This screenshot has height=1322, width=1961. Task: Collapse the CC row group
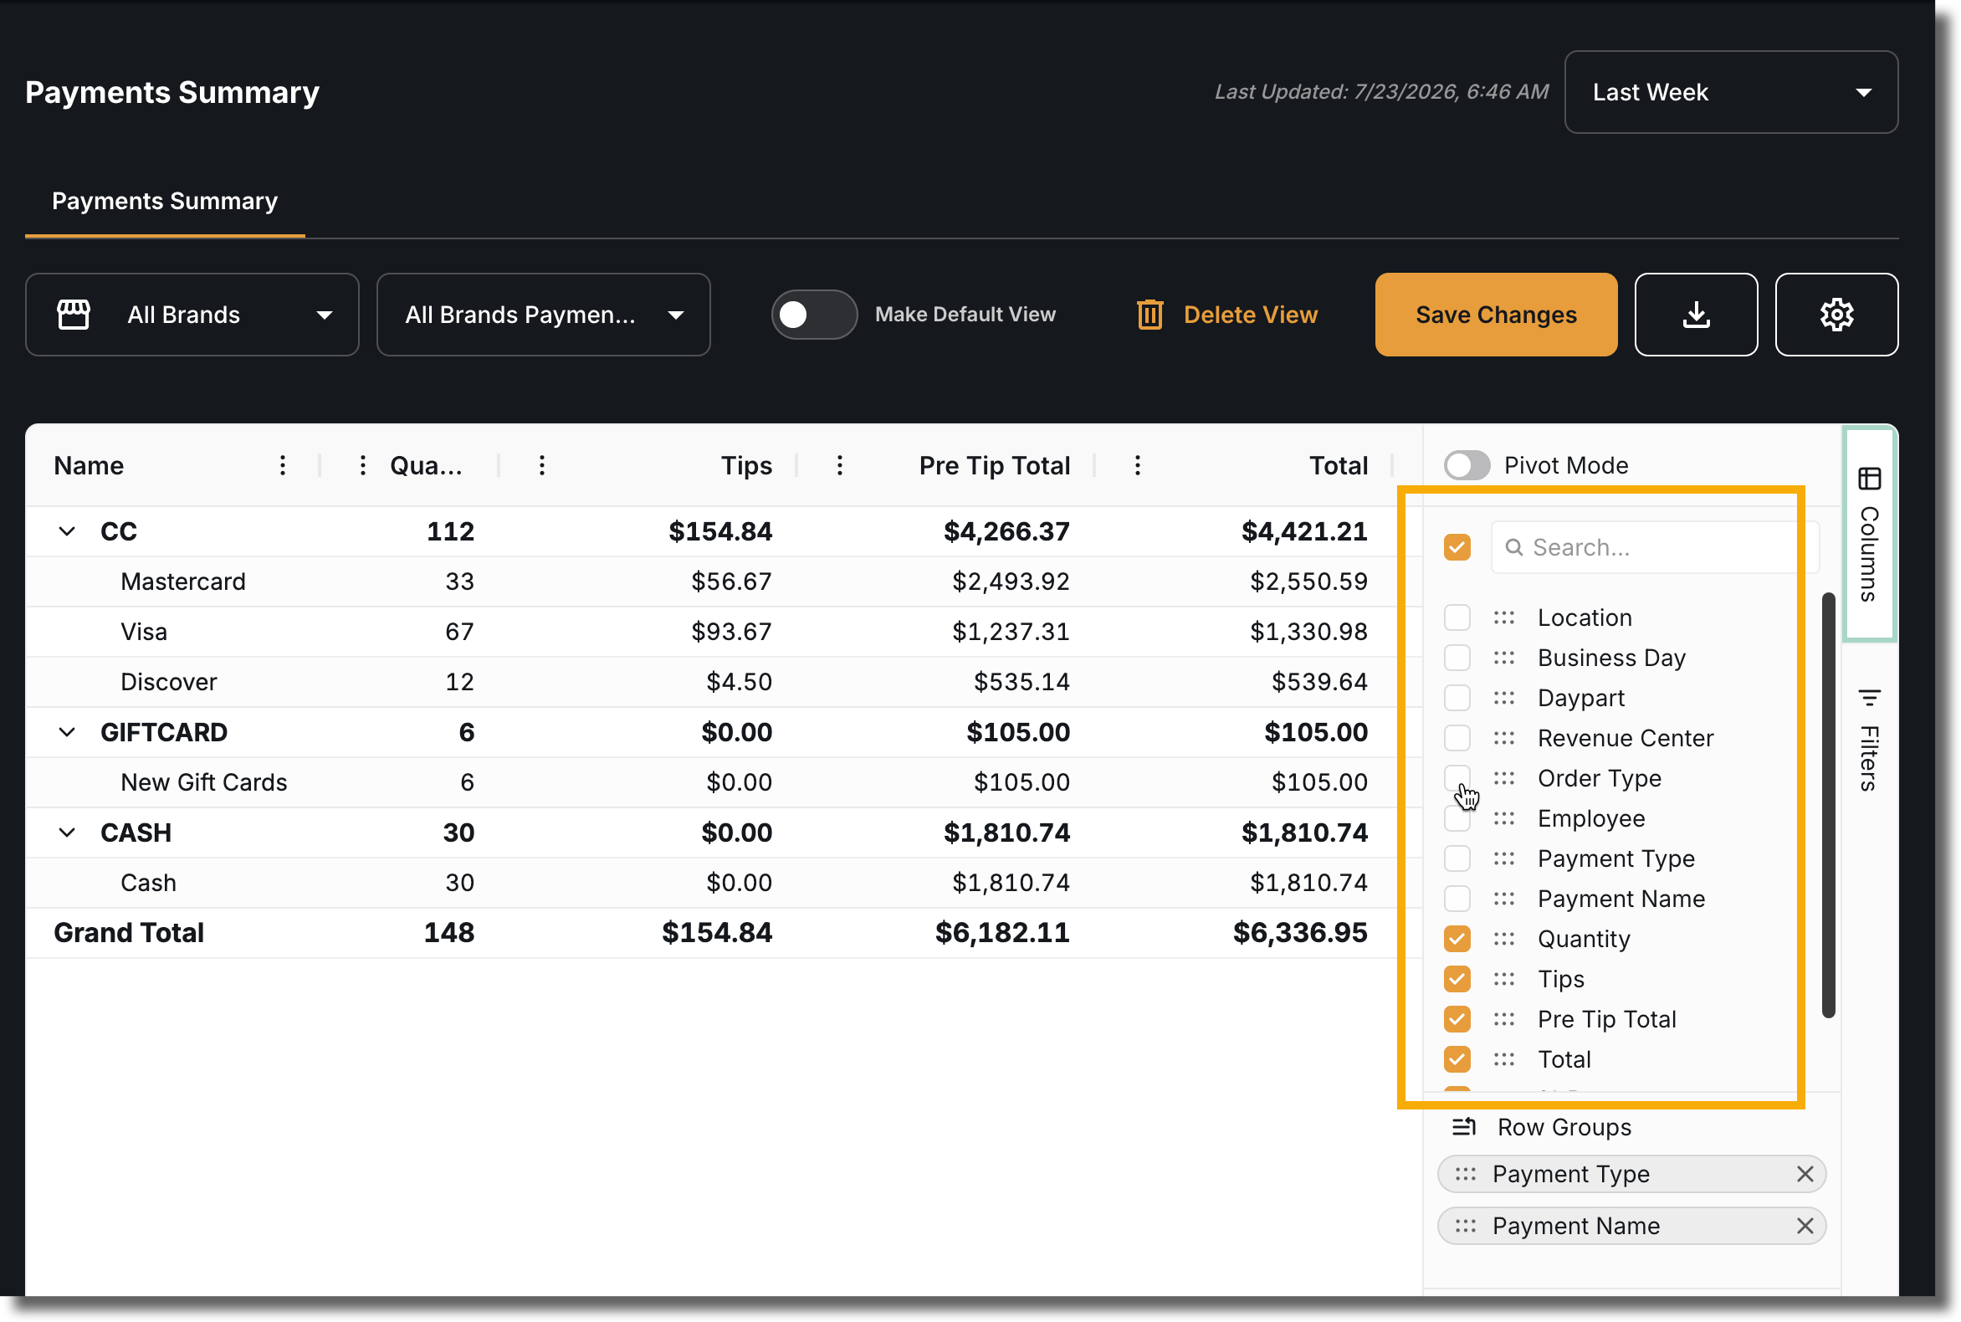67,532
